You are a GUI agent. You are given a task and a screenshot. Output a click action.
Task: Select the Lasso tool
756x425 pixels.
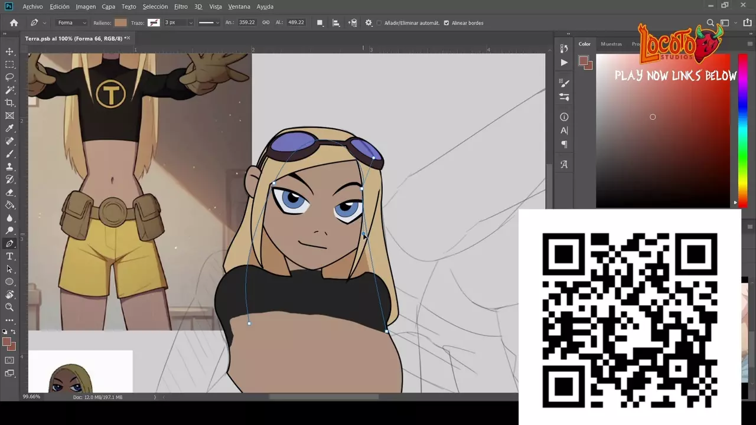point(9,77)
